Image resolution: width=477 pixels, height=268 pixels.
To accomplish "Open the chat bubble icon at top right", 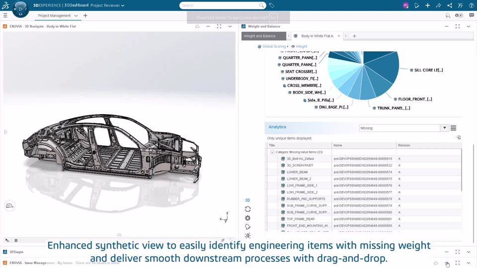I will coord(472,15).
